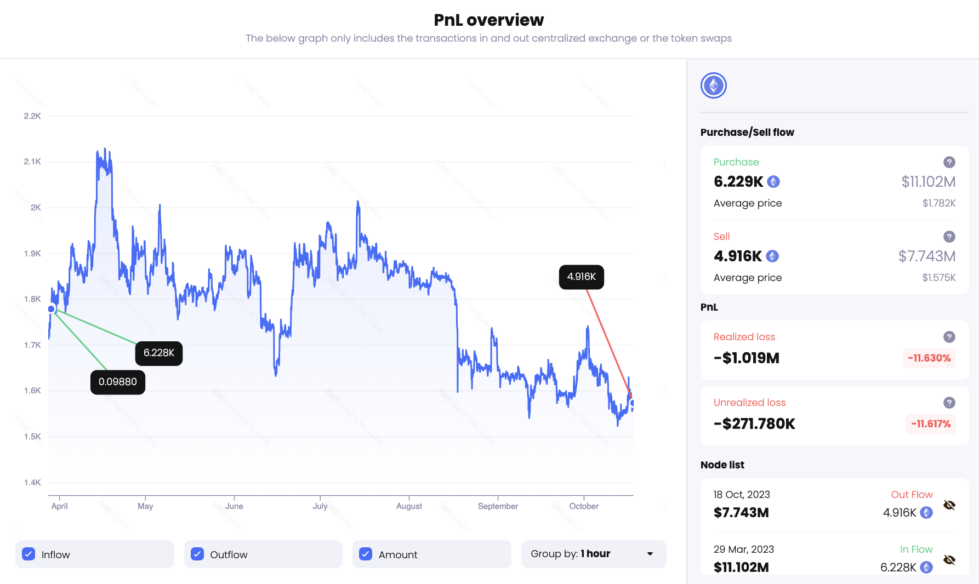Click the ETH icon beside 6.229K purchase amount

[773, 181]
